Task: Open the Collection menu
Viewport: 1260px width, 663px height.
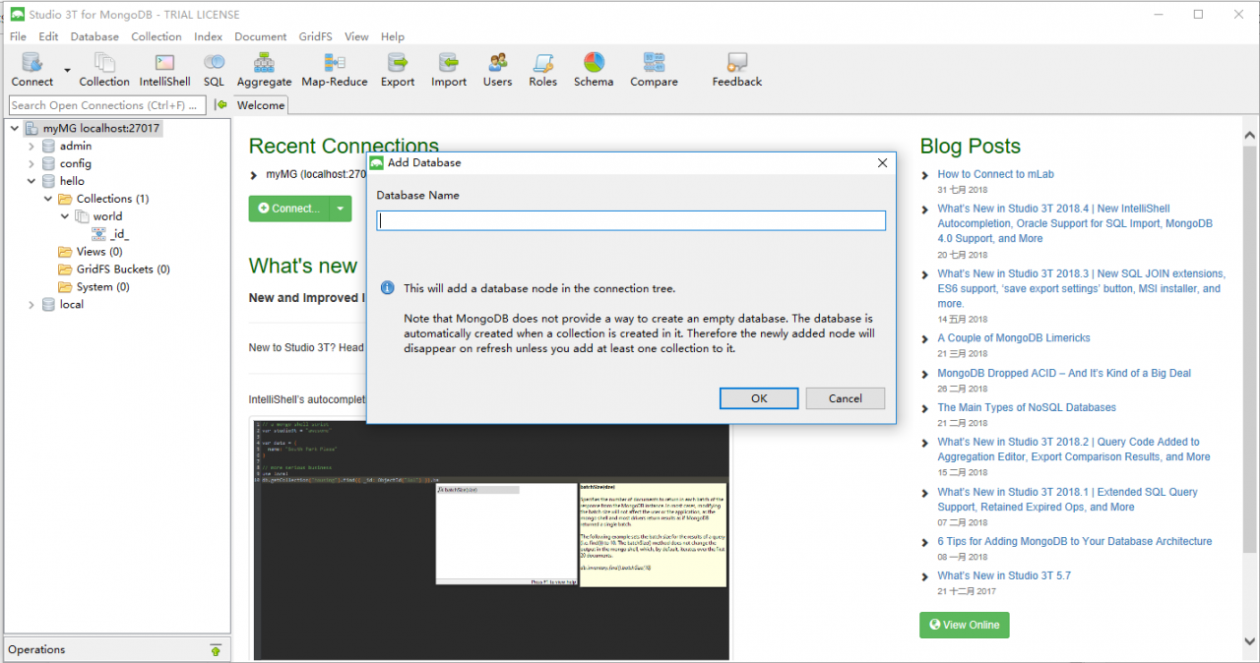Action: pos(157,36)
